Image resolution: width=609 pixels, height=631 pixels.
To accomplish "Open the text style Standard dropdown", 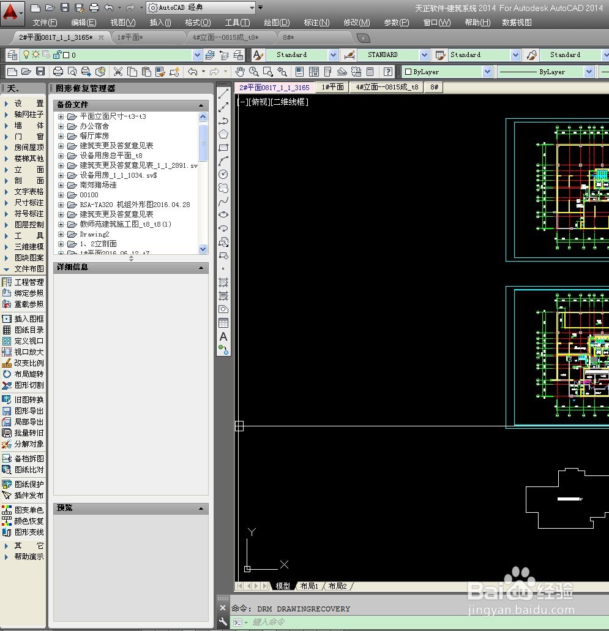I will 333,55.
